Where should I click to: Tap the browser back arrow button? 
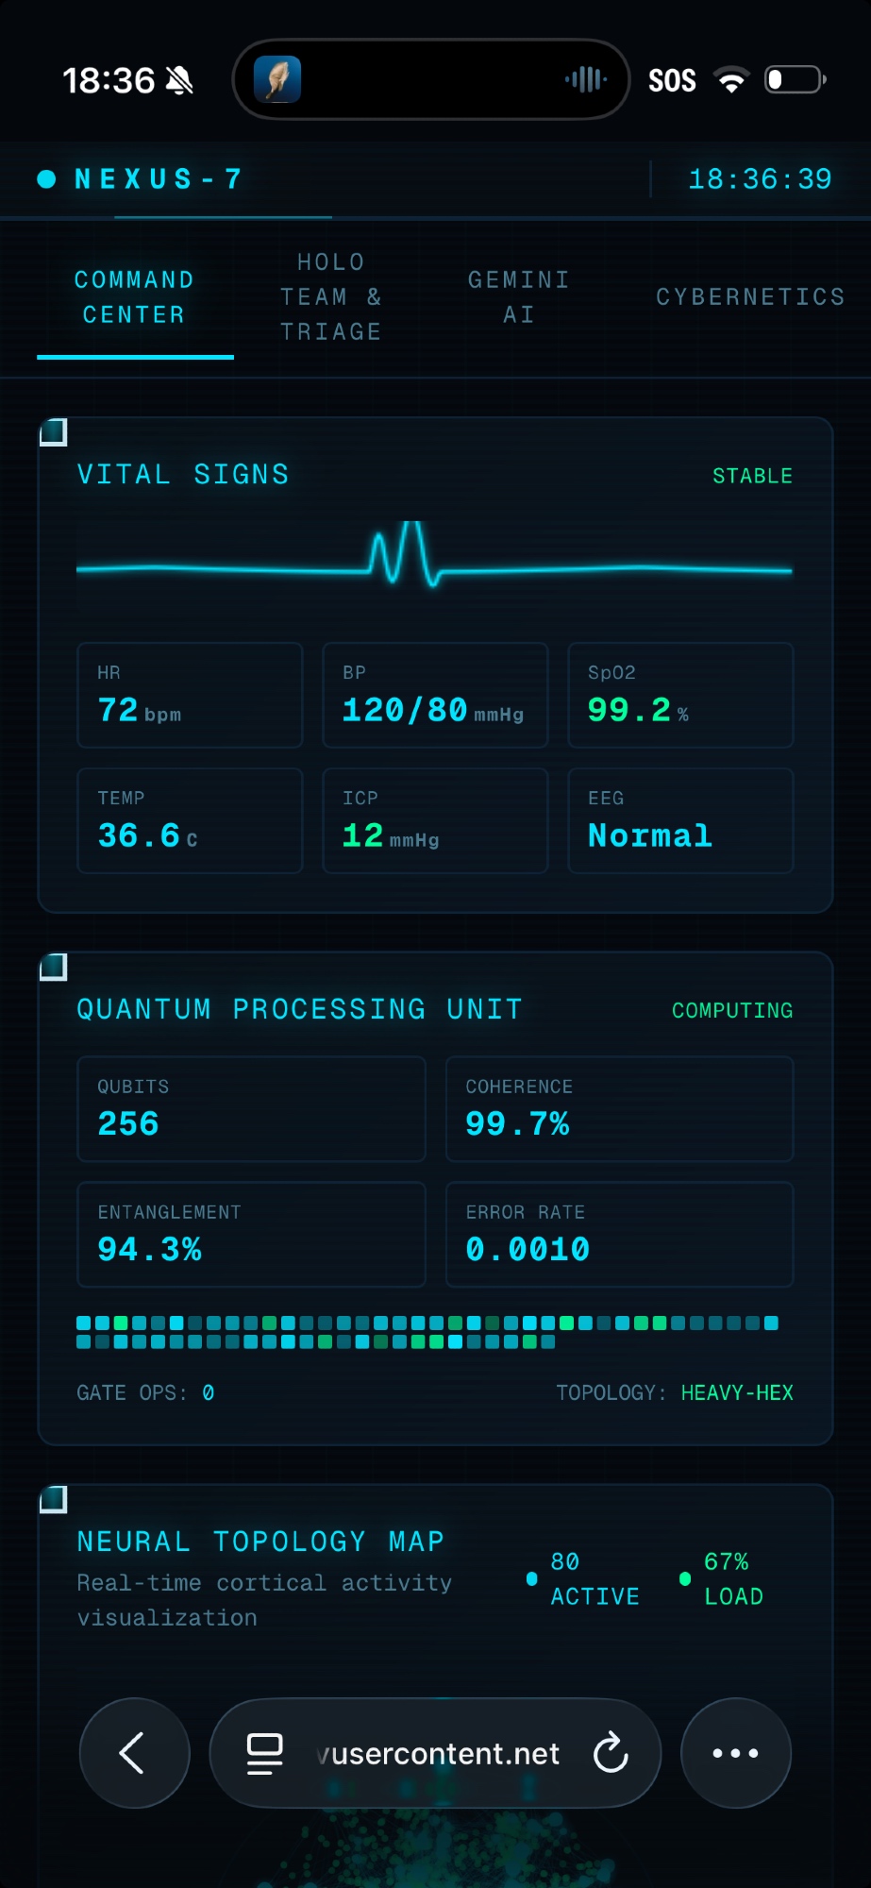tap(134, 1753)
